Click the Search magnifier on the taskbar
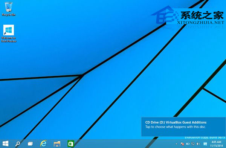 click(x=18, y=144)
